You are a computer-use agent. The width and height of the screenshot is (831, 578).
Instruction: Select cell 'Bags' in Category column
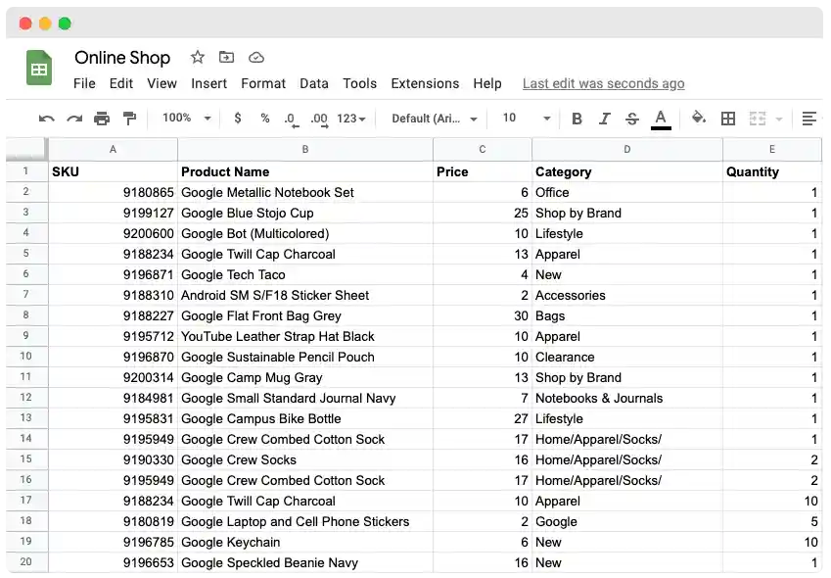627,316
